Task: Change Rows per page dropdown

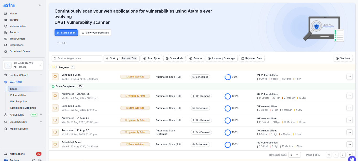Action: pyautogui.click(x=294, y=155)
